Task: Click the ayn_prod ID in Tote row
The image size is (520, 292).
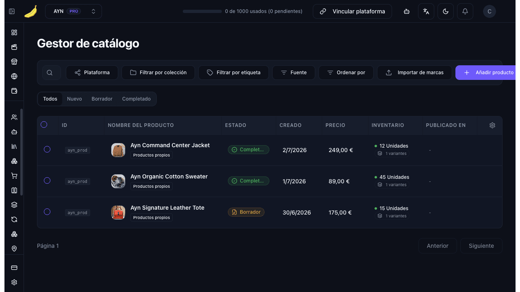Action: click(x=77, y=213)
